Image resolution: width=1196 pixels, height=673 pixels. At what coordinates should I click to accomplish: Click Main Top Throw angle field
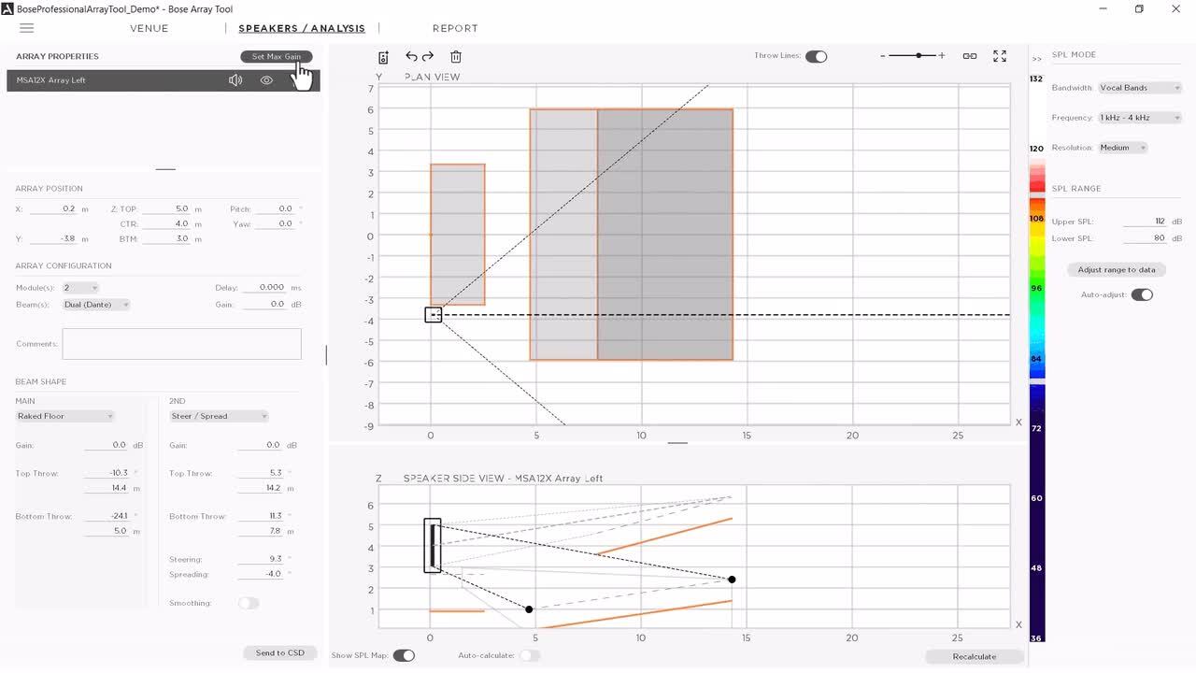pyautogui.click(x=107, y=473)
